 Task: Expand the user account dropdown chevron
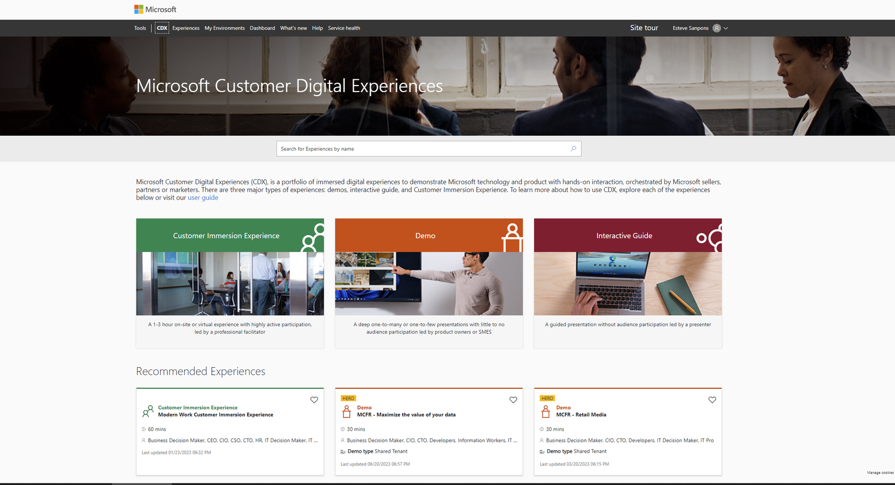point(726,28)
